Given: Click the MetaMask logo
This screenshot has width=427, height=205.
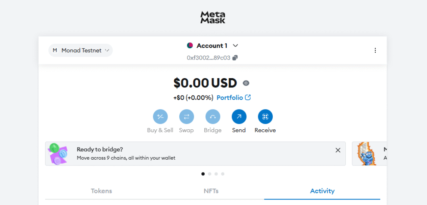Looking at the screenshot, I should click(x=213, y=17).
